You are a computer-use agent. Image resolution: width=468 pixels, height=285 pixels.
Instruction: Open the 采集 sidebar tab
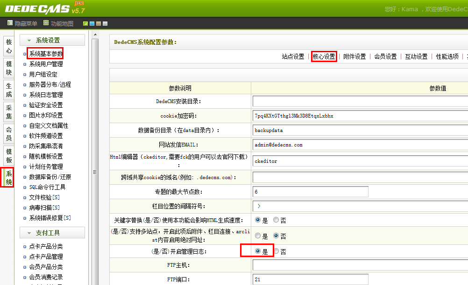pyautogui.click(x=9, y=112)
